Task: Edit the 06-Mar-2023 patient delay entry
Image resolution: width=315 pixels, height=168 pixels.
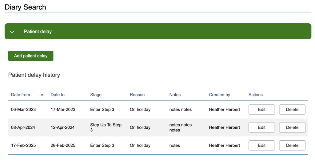Action: click(261, 110)
